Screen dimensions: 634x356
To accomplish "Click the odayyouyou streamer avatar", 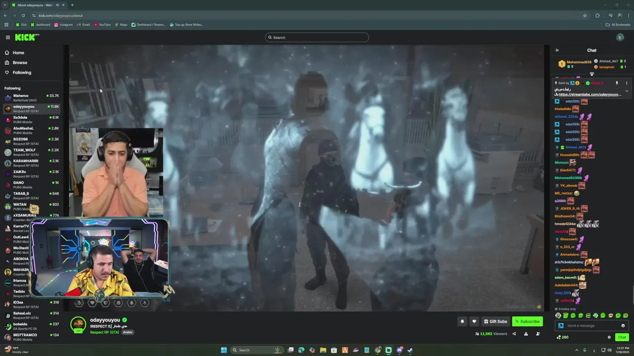I will (x=78, y=324).
